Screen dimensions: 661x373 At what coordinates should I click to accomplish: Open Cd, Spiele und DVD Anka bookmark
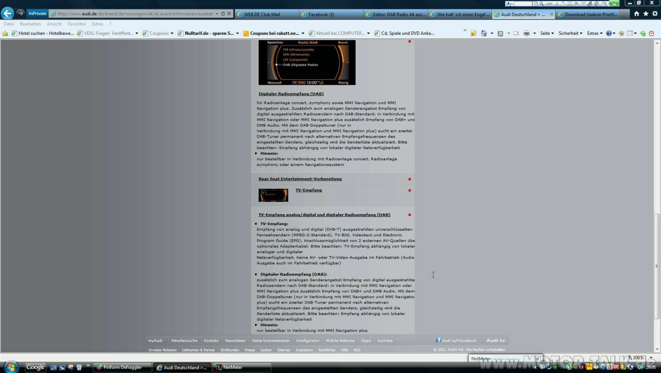(x=404, y=33)
